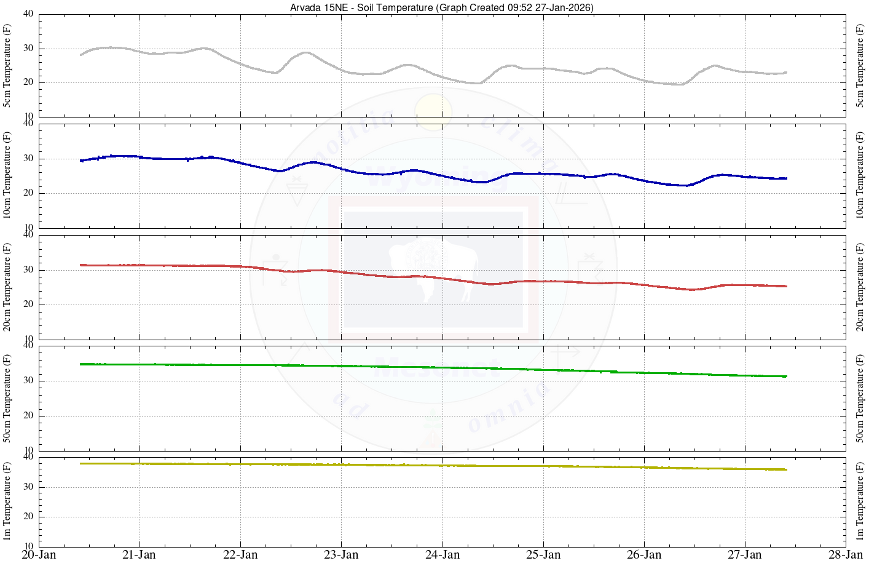This screenshot has width=885, height=566.
Task: Select the 23-Jan x-axis label
Action: [x=341, y=555]
